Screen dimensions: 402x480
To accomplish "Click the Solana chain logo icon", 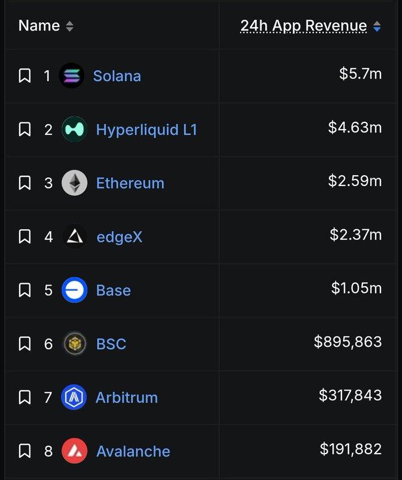I will (x=72, y=76).
